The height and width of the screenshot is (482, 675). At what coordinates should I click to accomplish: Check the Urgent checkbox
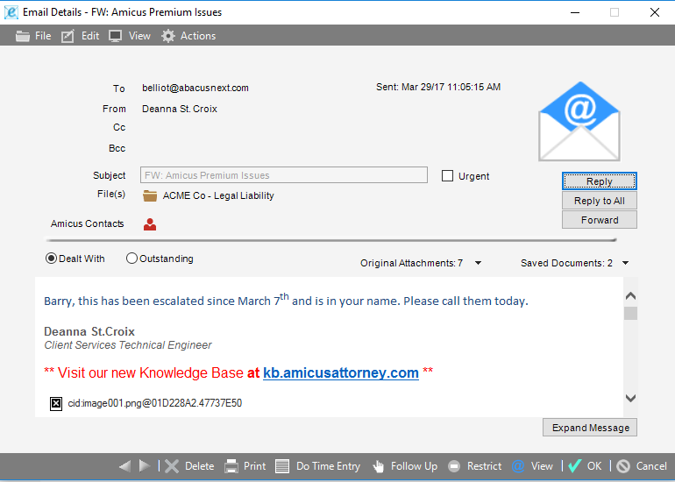coord(447,176)
